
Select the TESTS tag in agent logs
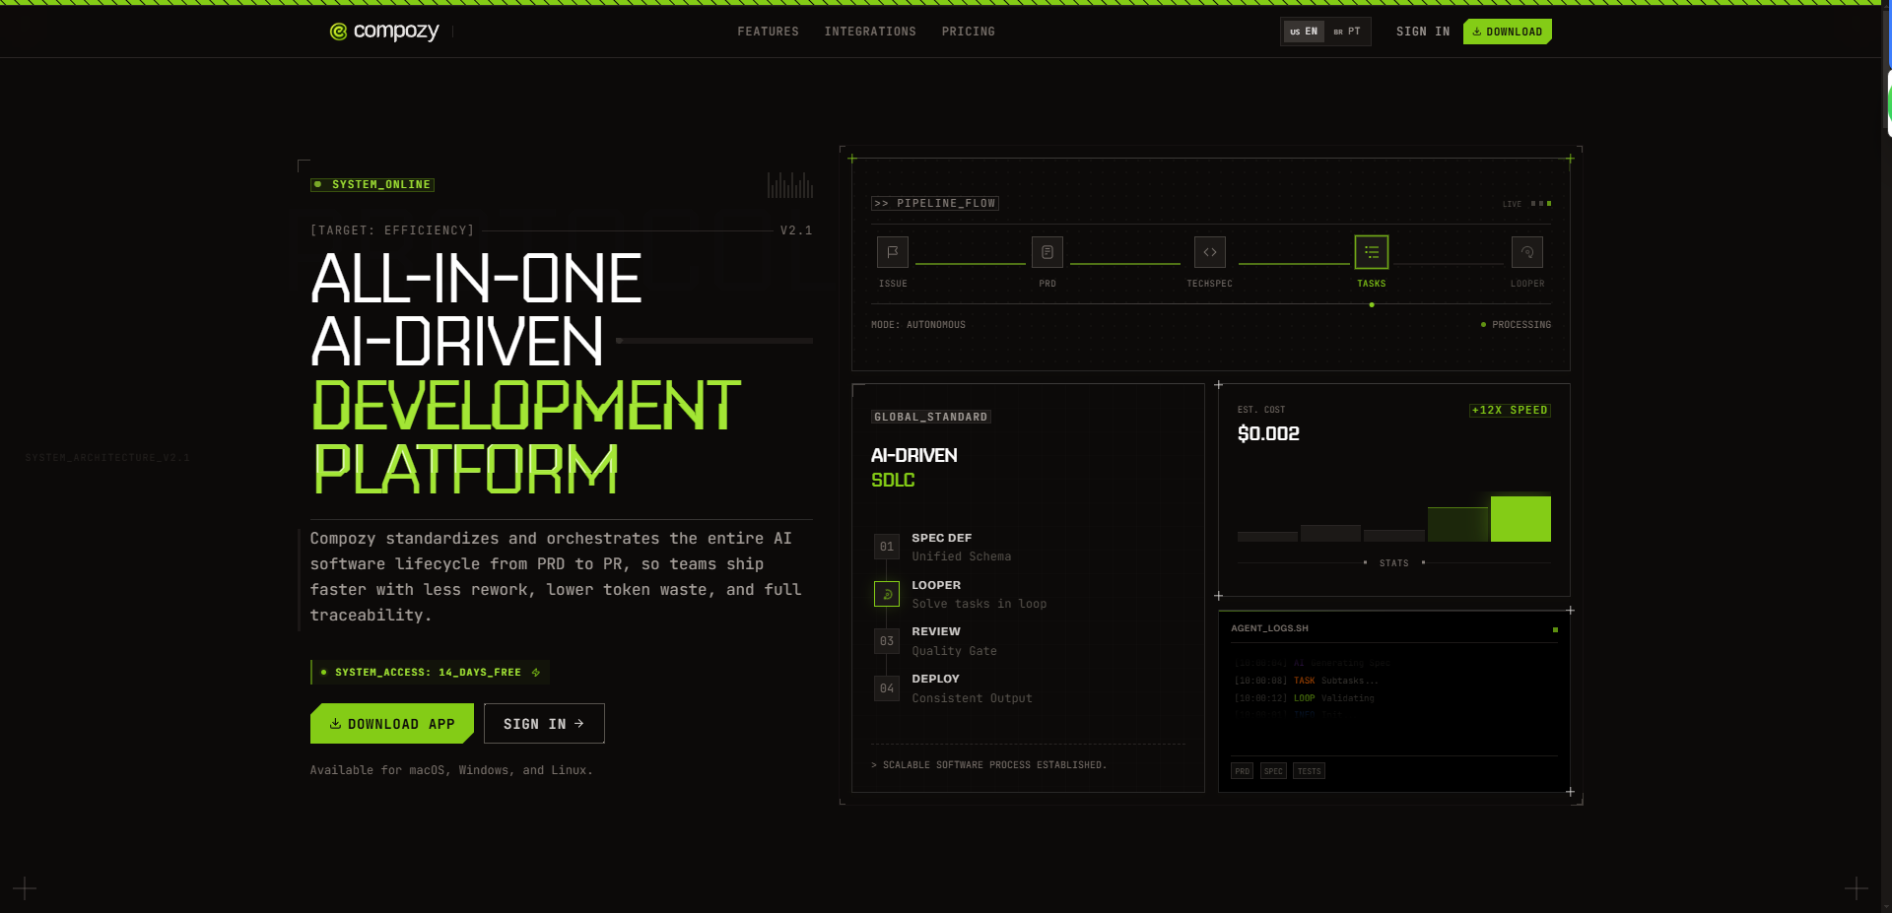(x=1309, y=771)
